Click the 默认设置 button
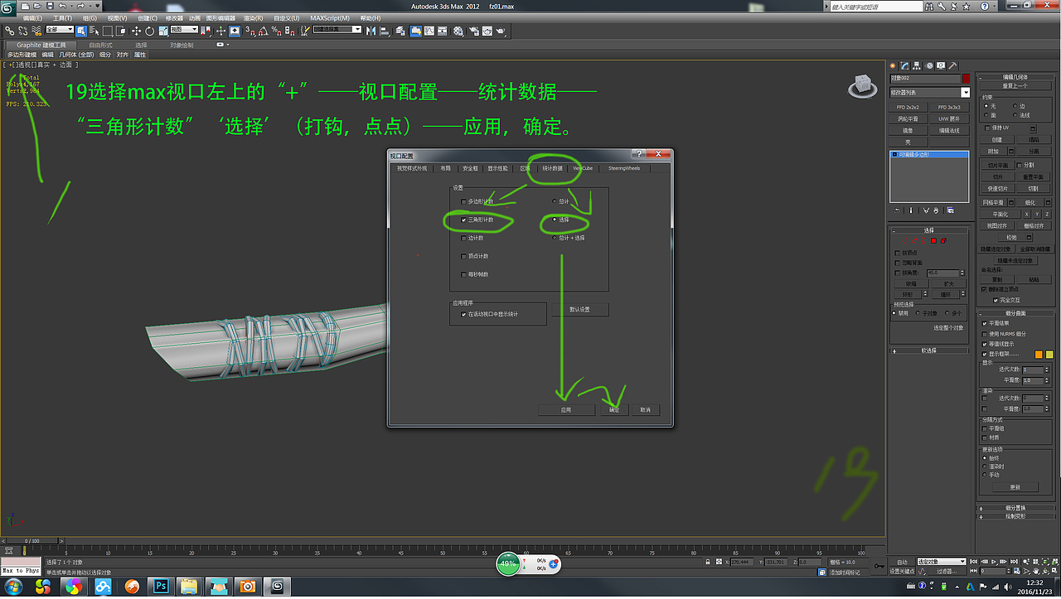This screenshot has height=599, width=1061. (x=580, y=309)
